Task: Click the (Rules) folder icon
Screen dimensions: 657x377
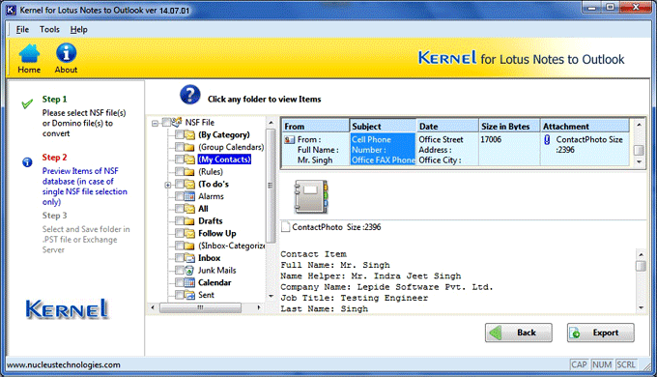Action: 189,172
